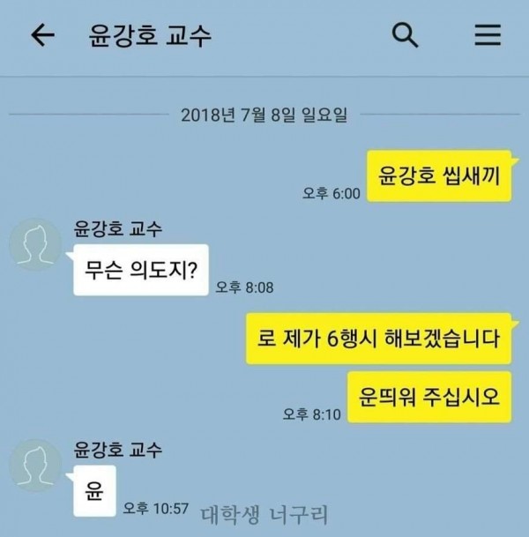Select the chat title '윤강호 교수' in header
This screenshot has height=537, width=529.
(x=150, y=35)
